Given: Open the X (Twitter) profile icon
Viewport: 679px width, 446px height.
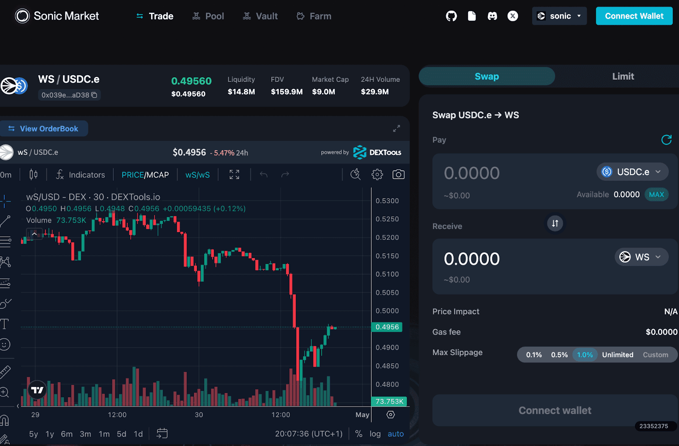Looking at the screenshot, I should point(513,16).
